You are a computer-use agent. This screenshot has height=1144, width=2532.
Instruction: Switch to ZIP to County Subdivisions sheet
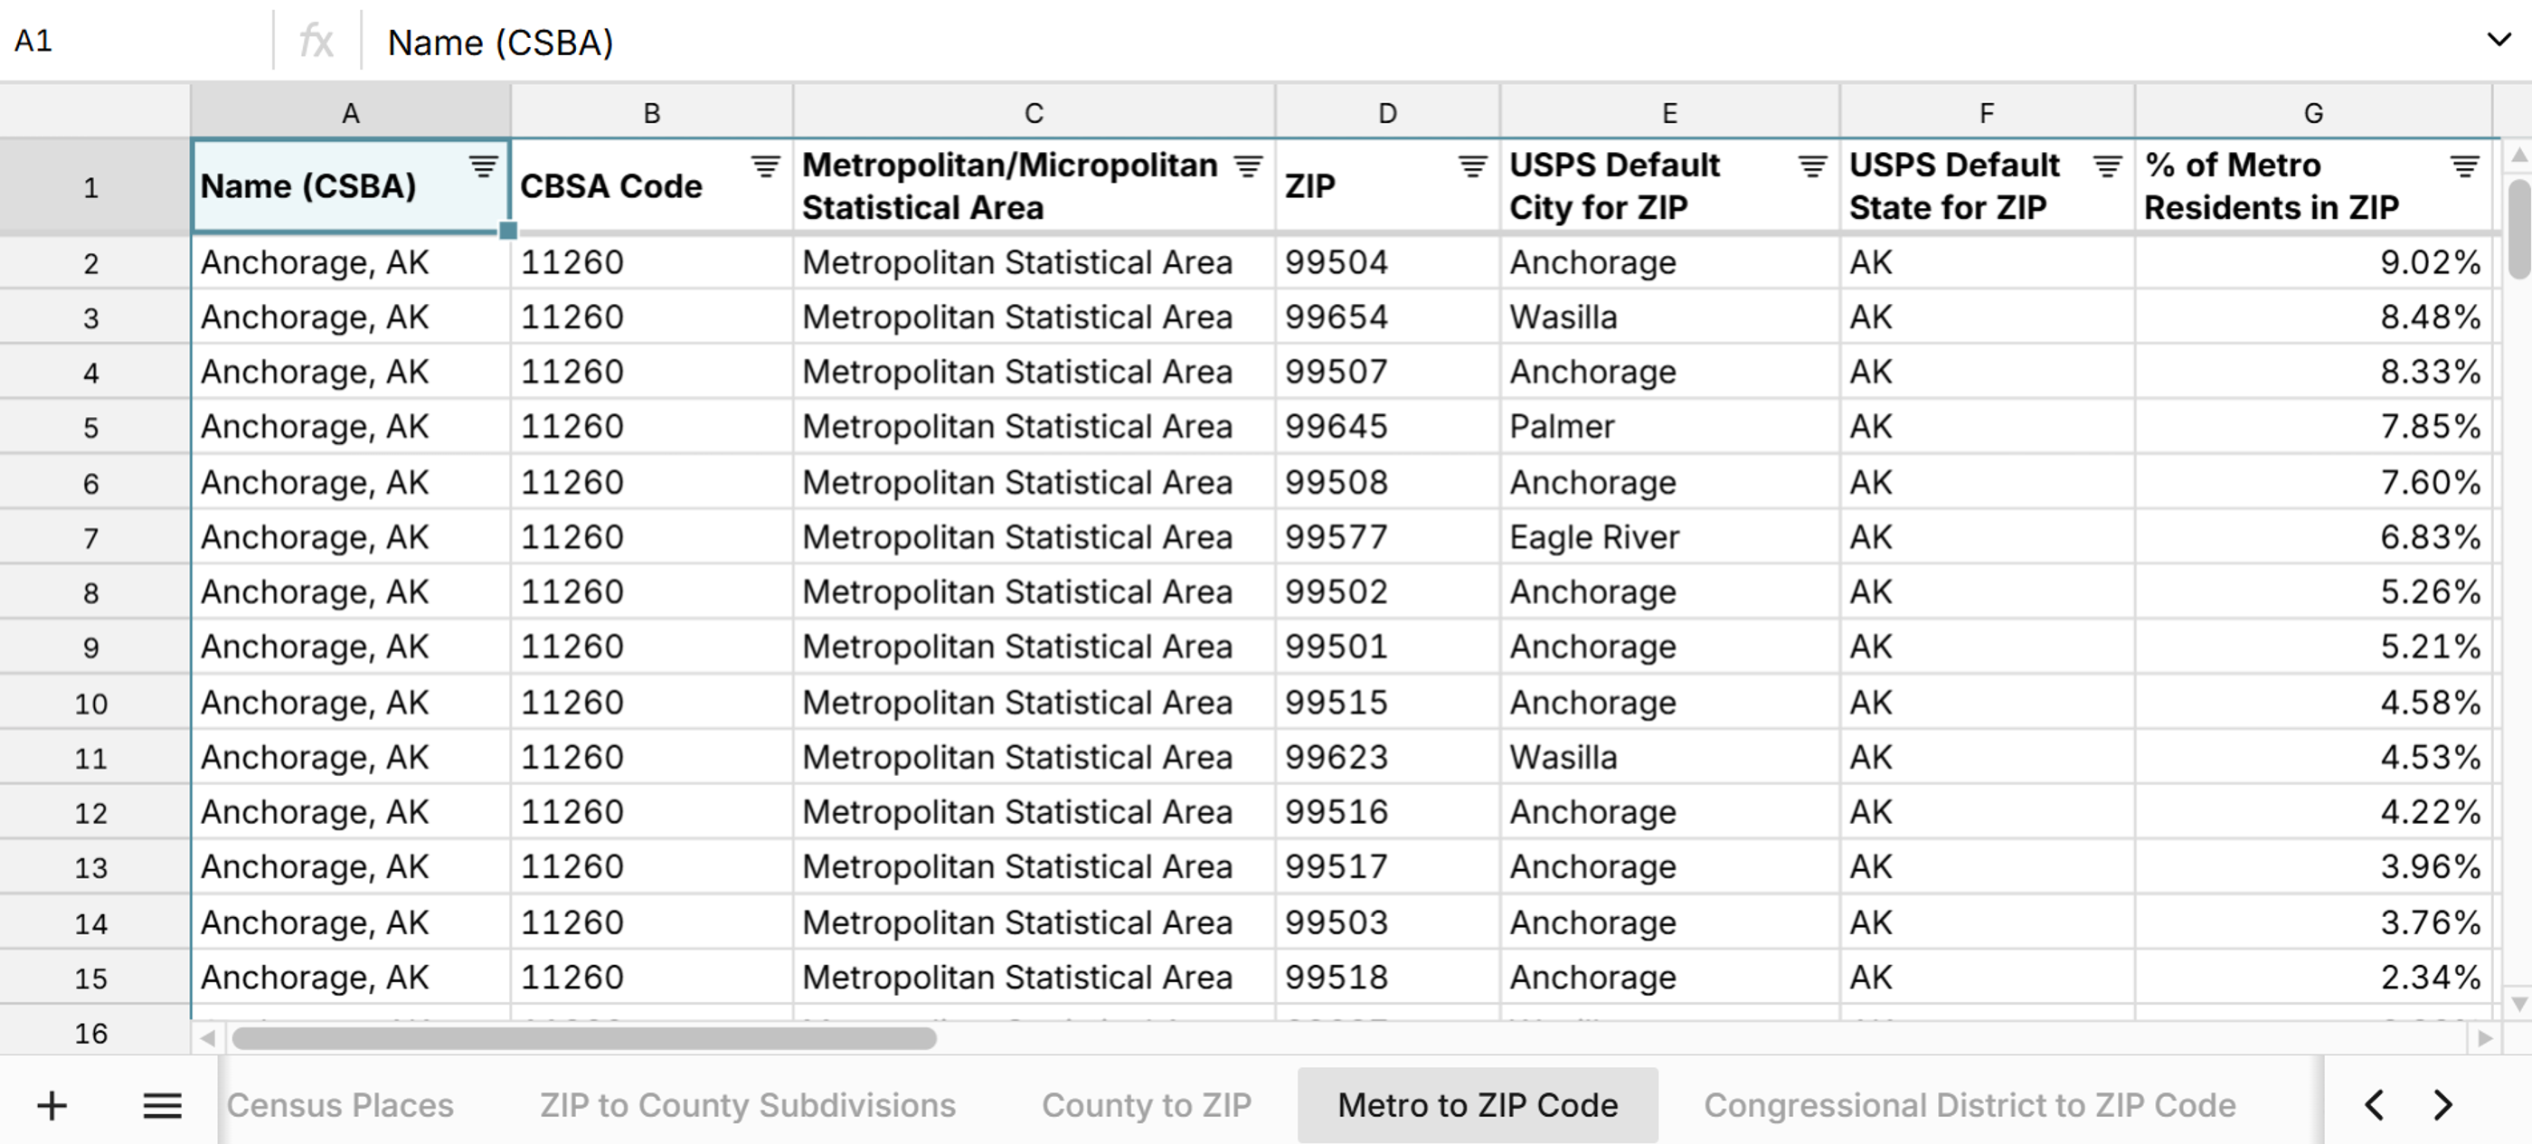(x=747, y=1105)
